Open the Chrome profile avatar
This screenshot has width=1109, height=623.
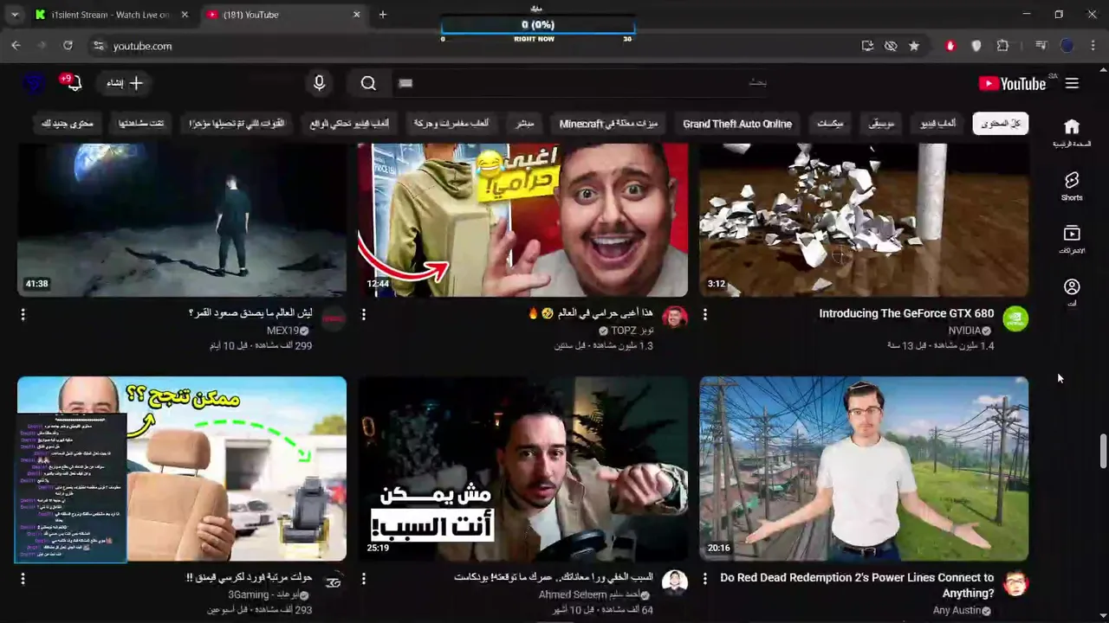1067,46
